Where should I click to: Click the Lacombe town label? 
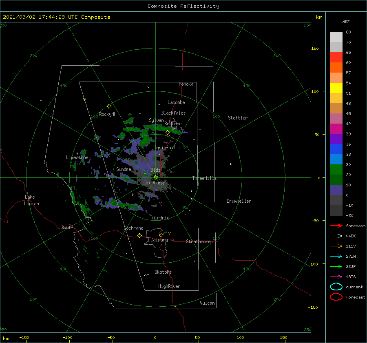176,102
